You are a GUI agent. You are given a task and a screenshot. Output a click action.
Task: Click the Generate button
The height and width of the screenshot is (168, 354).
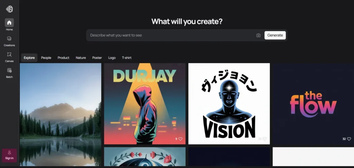click(x=275, y=35)
